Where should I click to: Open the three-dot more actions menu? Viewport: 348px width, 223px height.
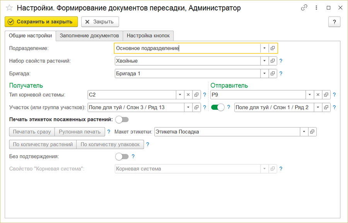pyautogui.click(x=316, y=8)
